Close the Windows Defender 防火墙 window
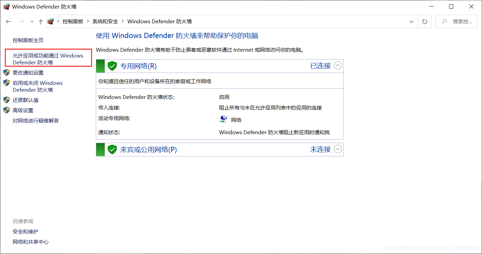This screenshot has height=254, width=482. [471, 7]
